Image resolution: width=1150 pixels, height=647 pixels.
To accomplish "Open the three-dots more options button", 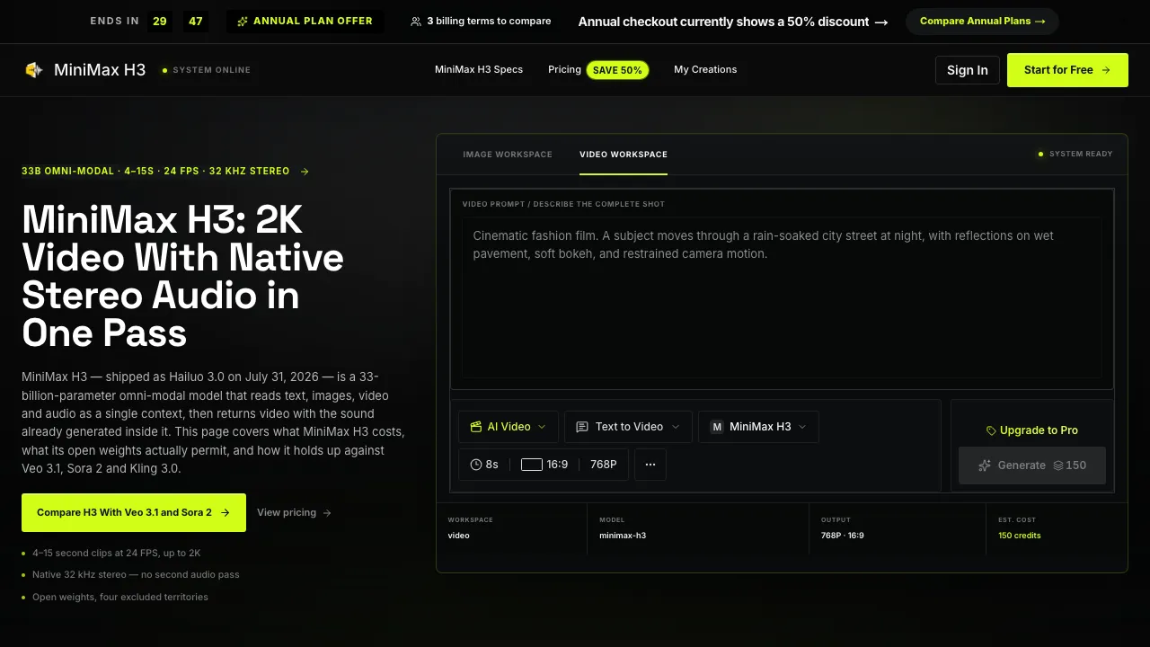I will [650, 465].
